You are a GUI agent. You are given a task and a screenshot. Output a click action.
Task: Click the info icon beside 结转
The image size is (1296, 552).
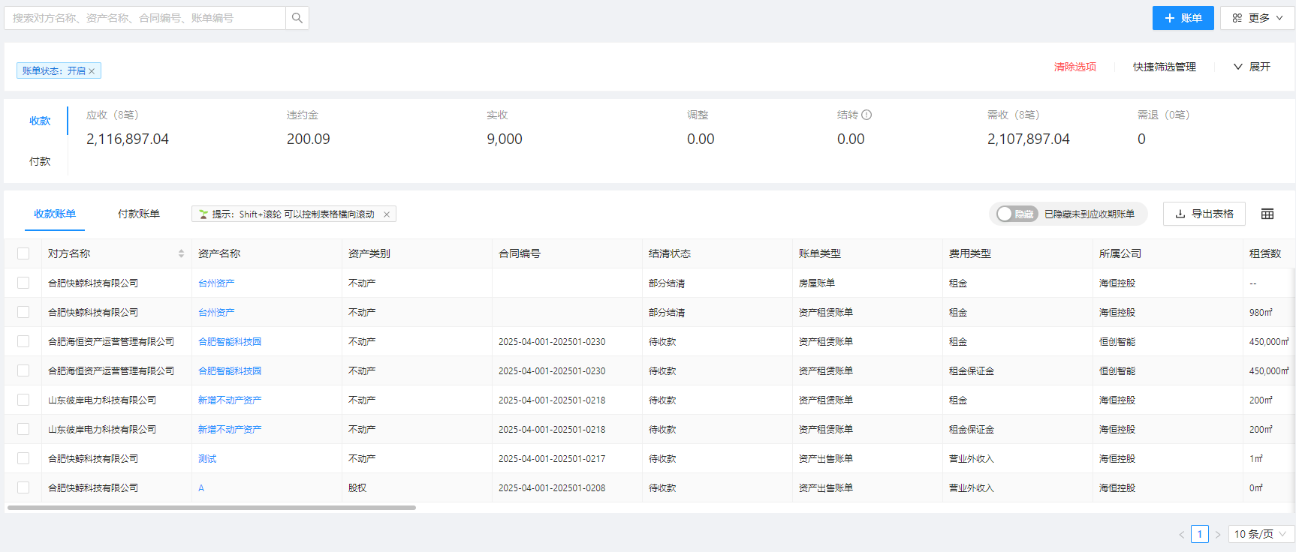pyautogui.click(x=867, y=115)
